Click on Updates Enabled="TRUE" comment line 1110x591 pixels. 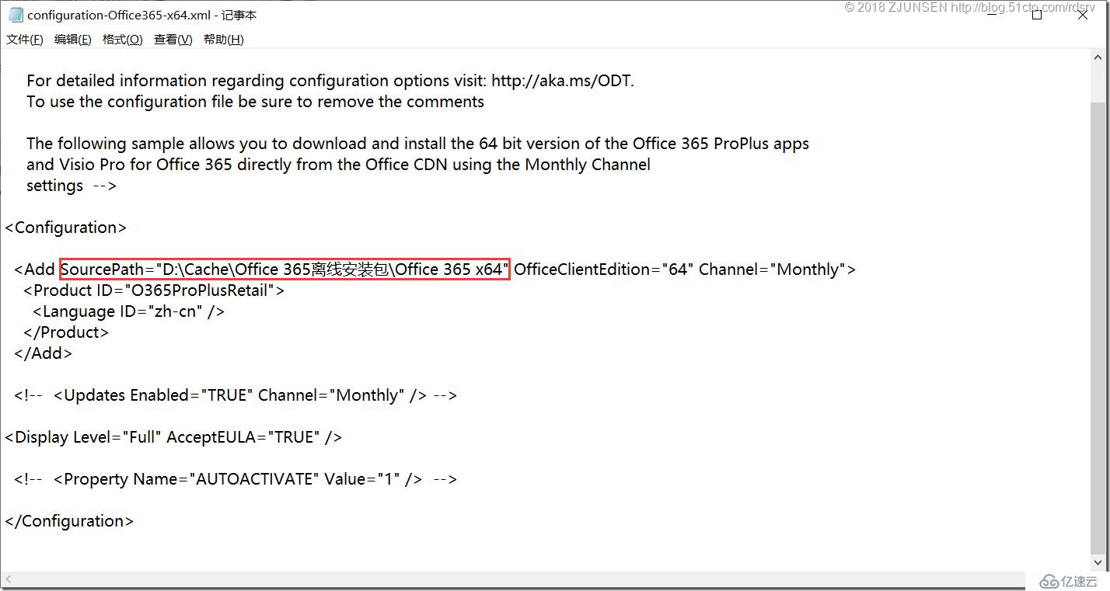coord(236,395)
